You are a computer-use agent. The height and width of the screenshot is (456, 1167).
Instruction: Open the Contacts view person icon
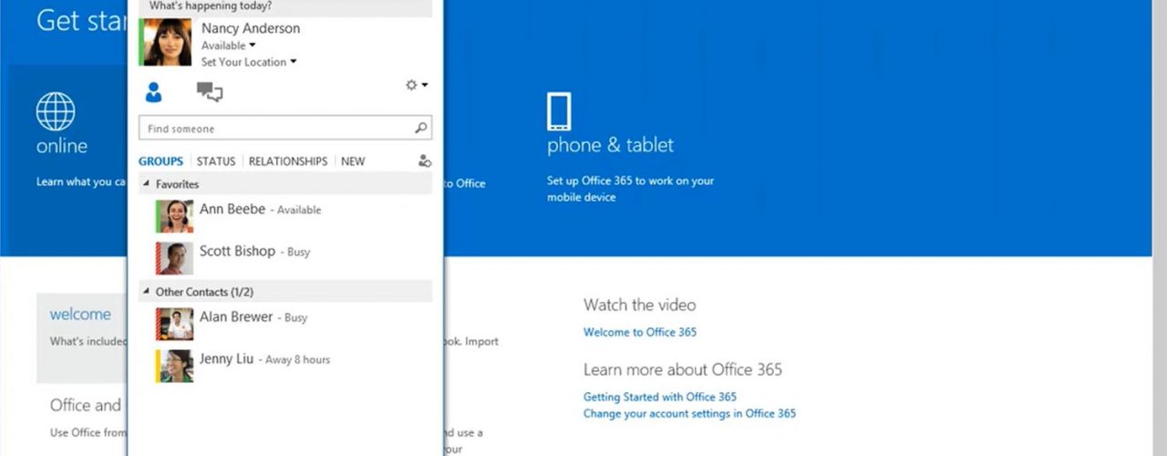coord(153,91)
